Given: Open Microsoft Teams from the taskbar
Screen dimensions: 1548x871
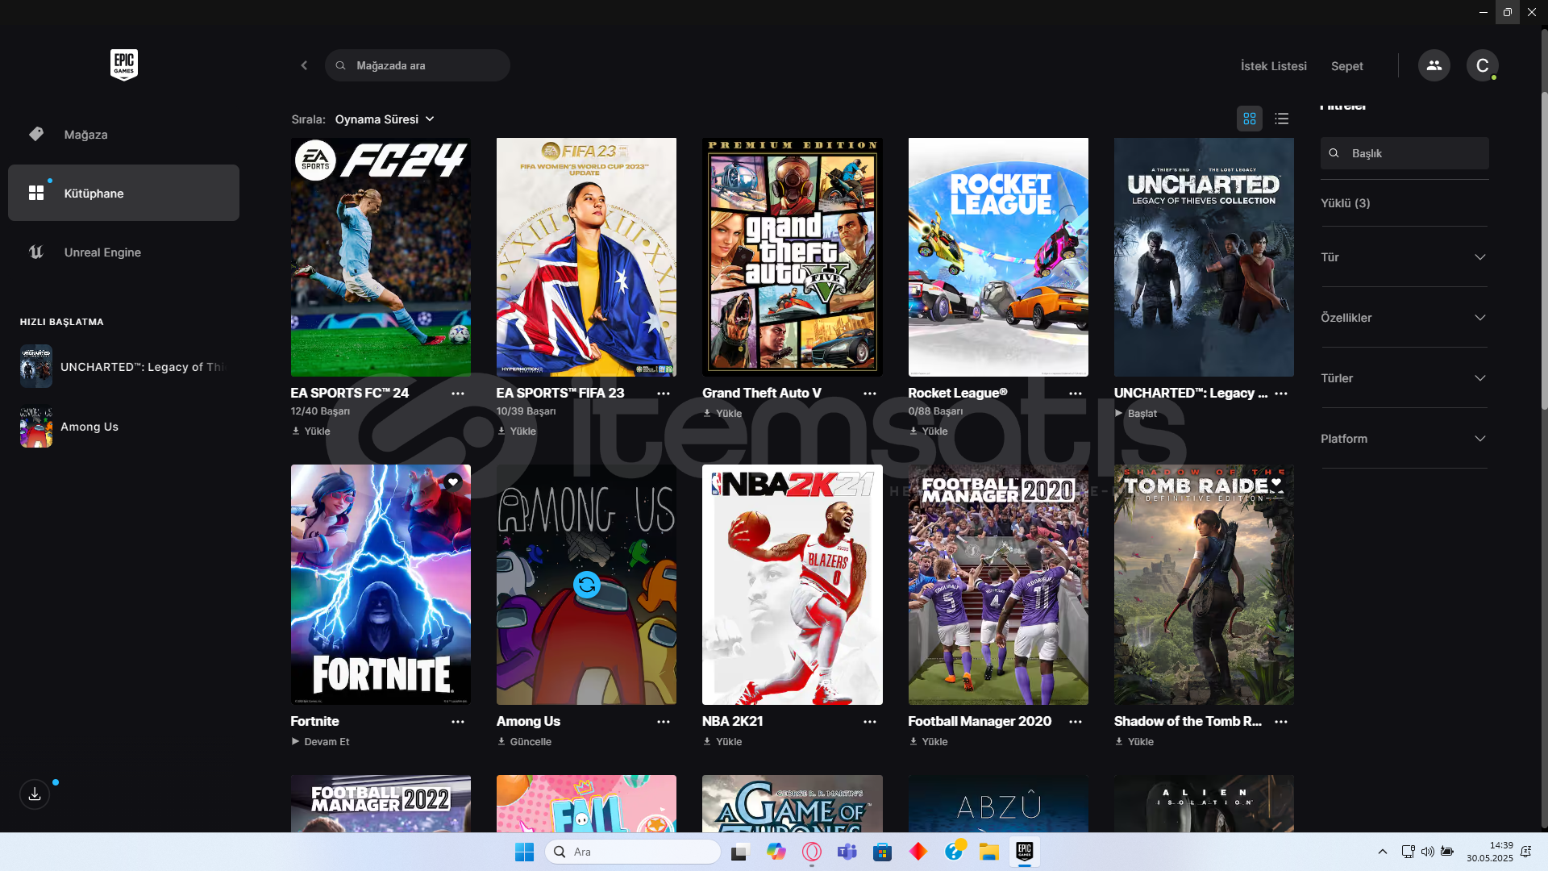Looking at the screenshot, I should [x=847, y=852].
